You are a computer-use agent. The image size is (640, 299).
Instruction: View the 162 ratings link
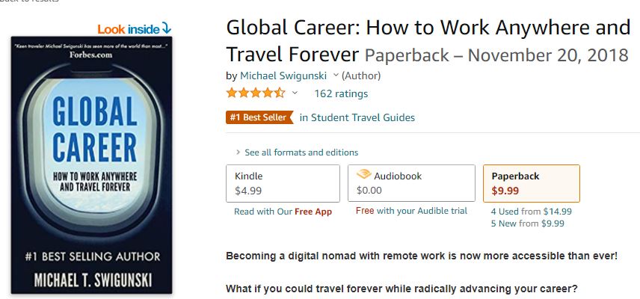pyautogui.click(x=341, y=94)
